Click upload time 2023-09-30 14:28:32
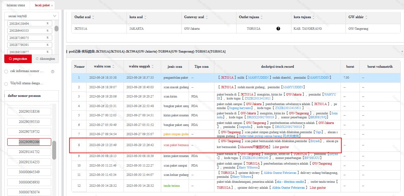 coord(140,186)
